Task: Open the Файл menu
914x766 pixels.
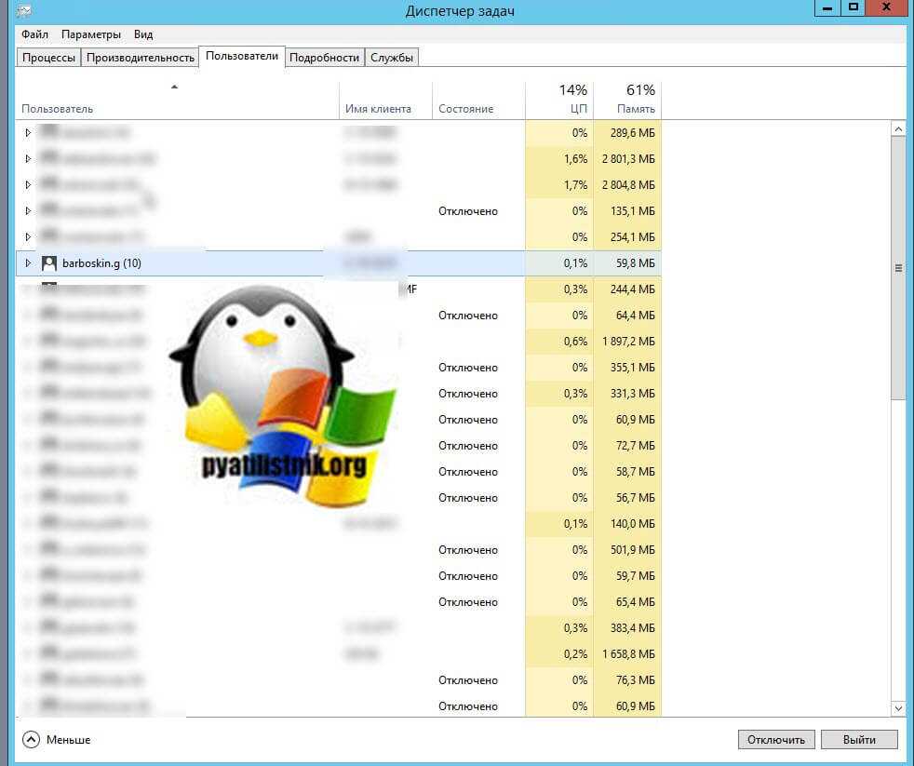Action: 35,34
